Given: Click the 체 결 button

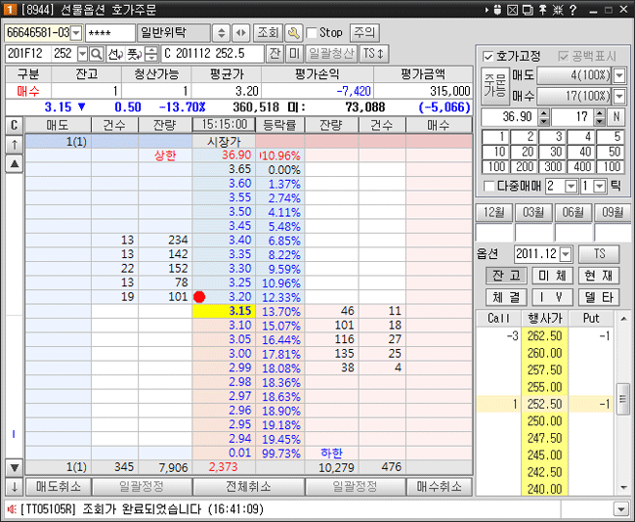Looking at the screenshot, I should pos(506,297).
